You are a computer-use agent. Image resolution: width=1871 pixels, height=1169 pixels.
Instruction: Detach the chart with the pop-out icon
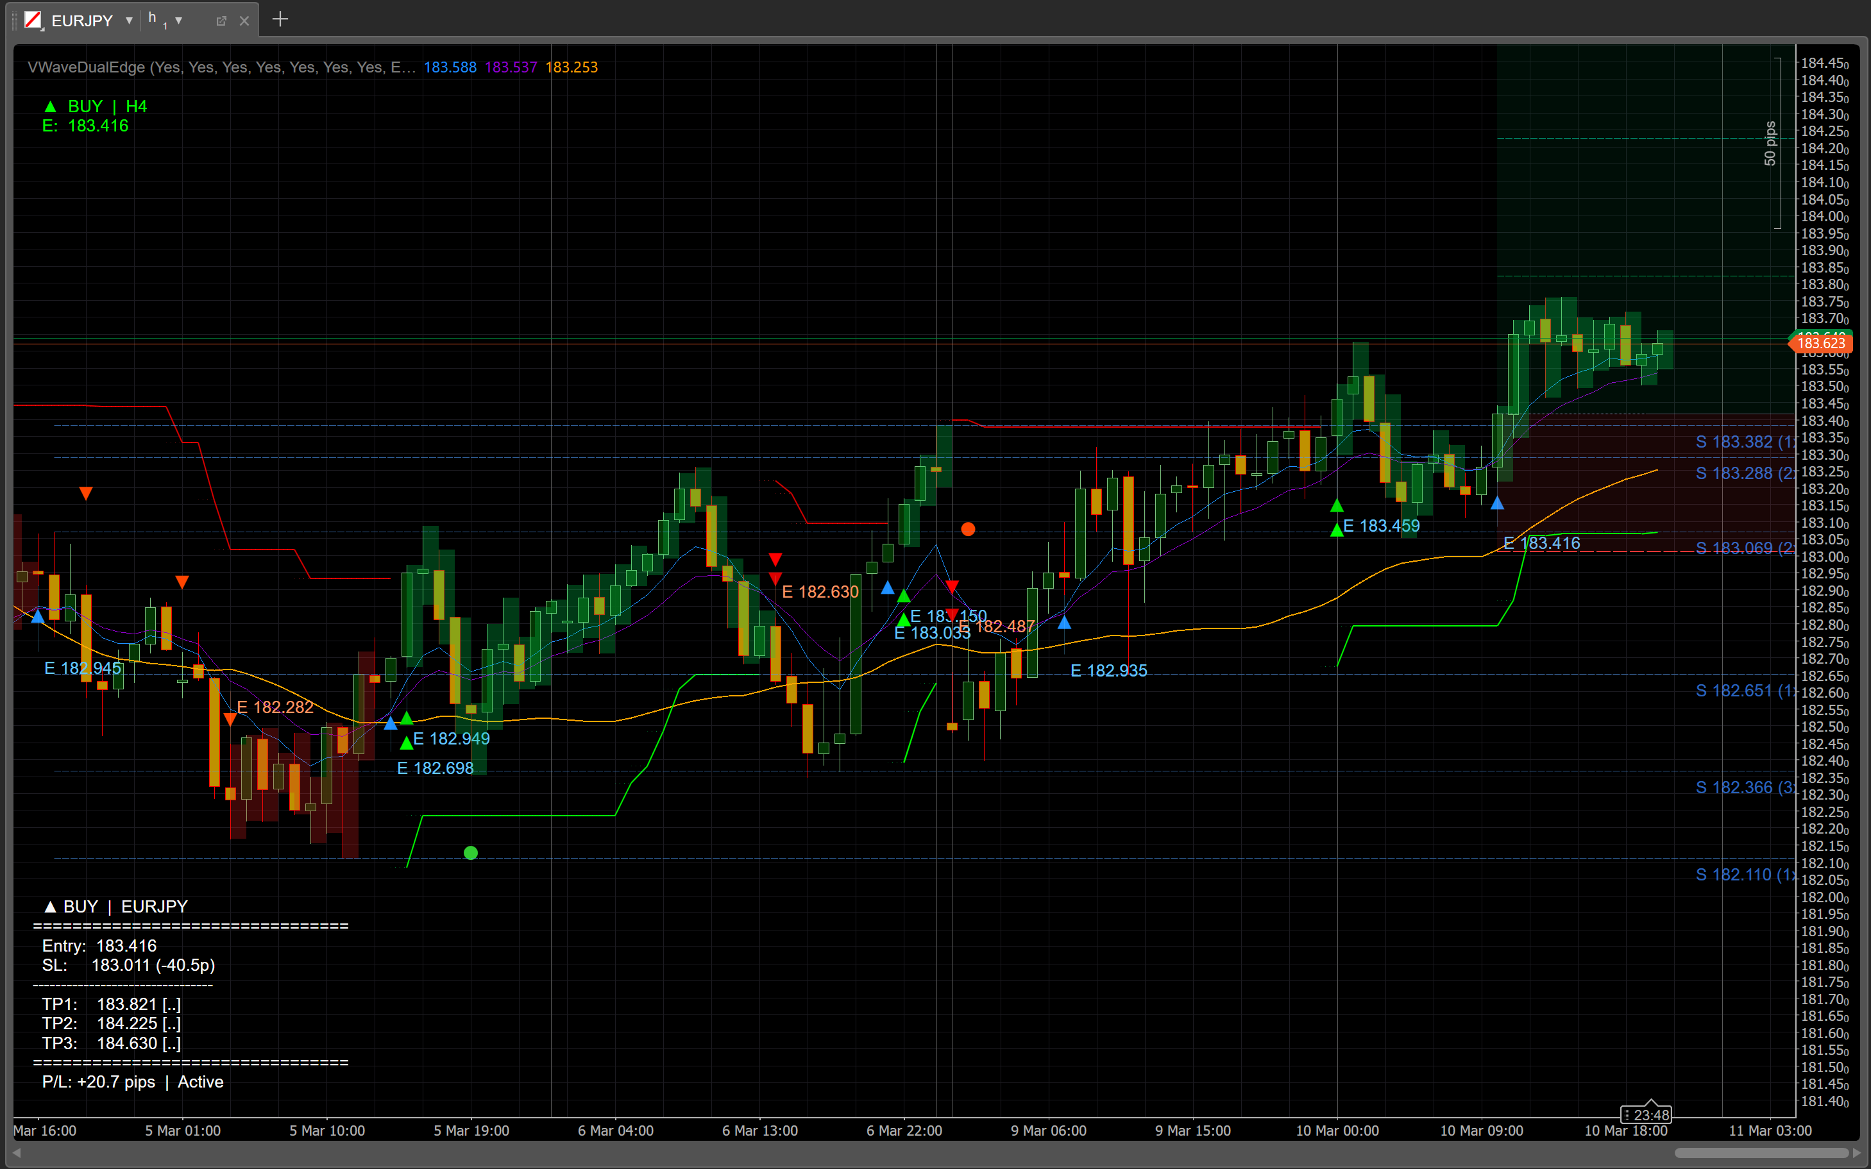pyautogui.click(x=221, y=21)
